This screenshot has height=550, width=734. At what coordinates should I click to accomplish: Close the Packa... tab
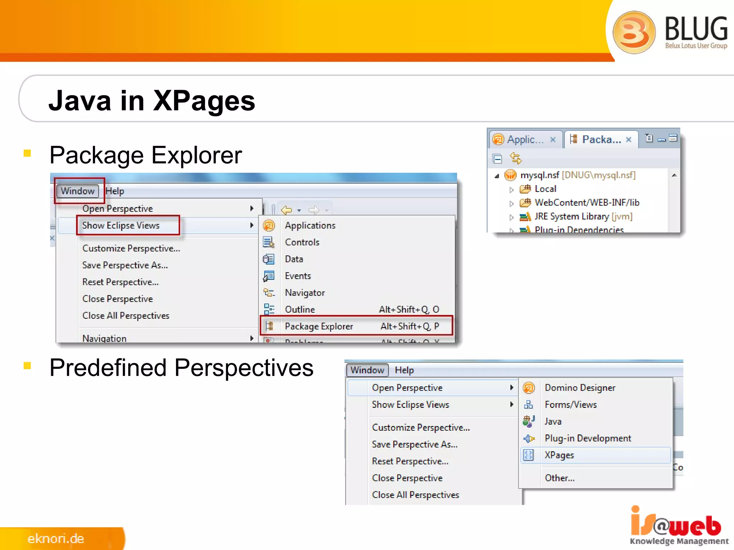[x=628, y=140]
